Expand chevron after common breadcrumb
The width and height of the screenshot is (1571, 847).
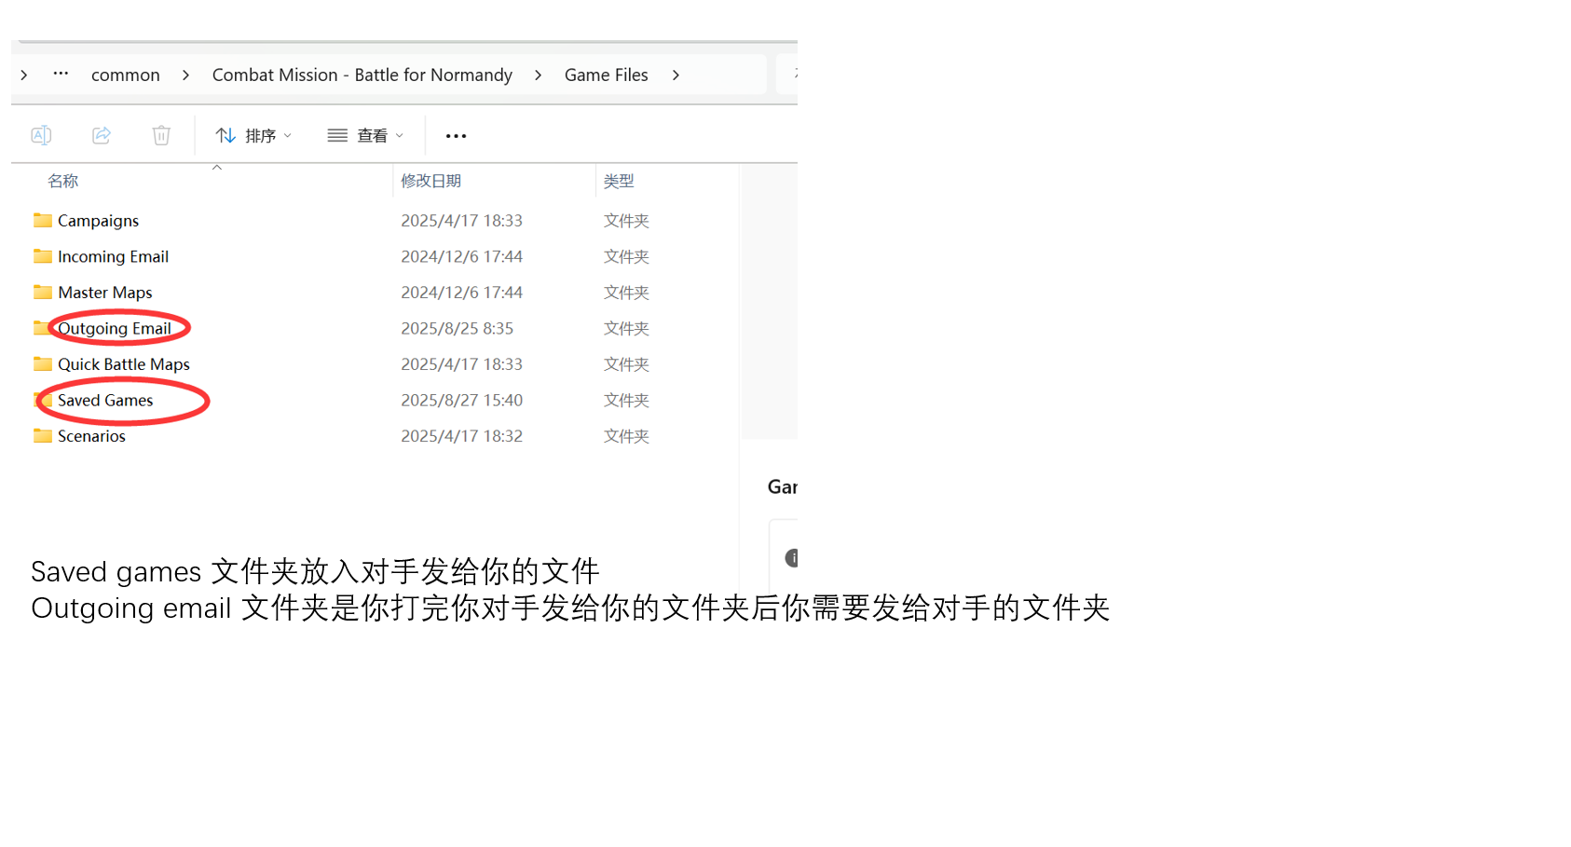pyautogui.click(x=185, y=75)
